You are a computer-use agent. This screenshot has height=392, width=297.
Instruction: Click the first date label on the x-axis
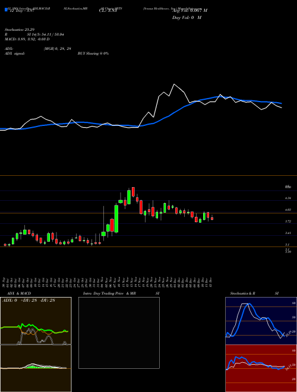pos(4,282)
